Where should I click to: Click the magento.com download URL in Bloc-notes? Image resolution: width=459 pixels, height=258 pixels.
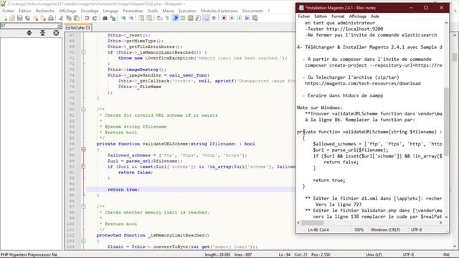coord(363,84)
